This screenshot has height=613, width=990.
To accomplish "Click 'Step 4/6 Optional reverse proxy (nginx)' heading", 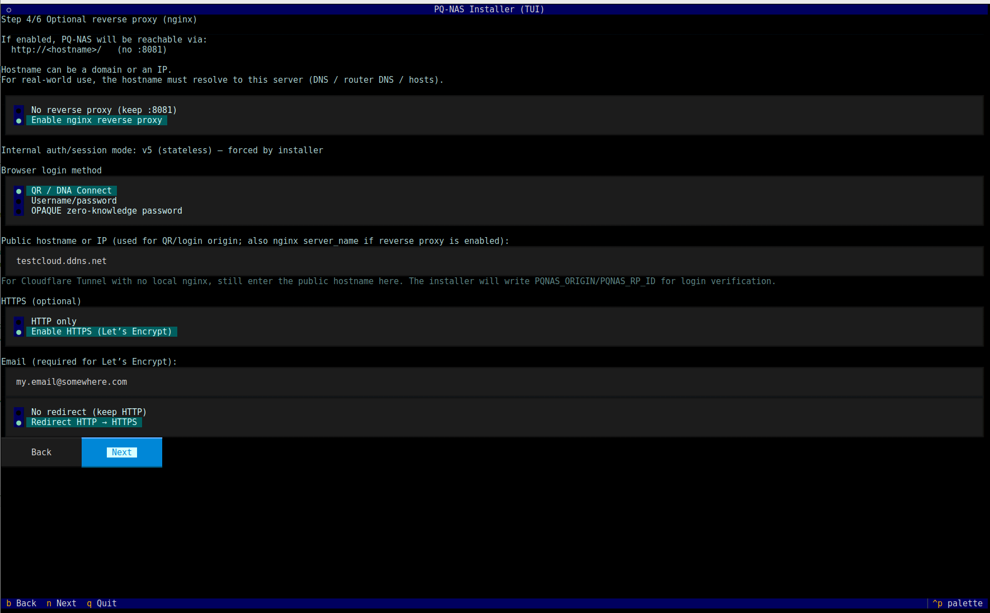I will click(x=99, y=20).
